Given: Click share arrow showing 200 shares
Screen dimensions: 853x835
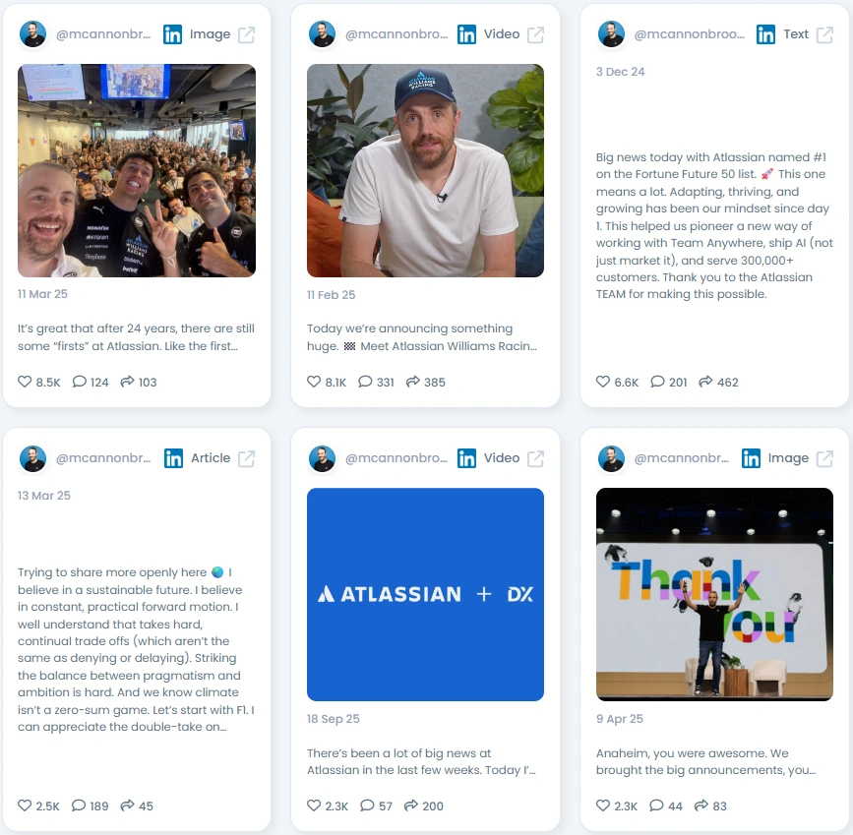Looking at the screenshot, I should click(x=411, y=805).
